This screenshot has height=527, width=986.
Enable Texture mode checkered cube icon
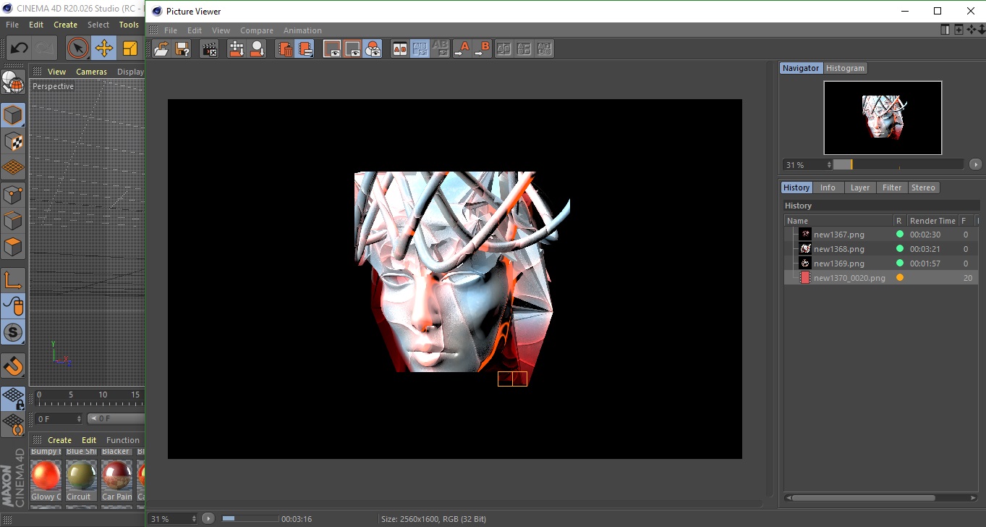tap(13, 141)
